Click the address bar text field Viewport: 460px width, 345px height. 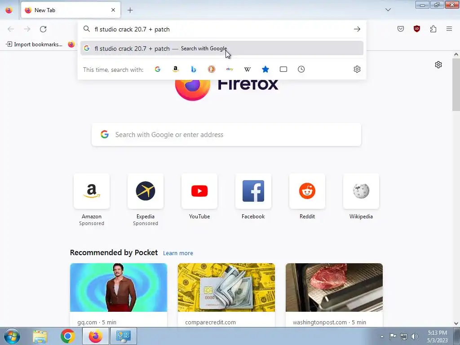[x=222, y=29]
